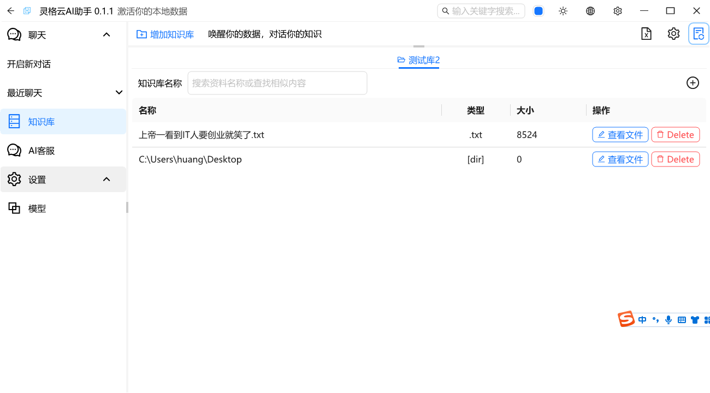
Task: Click the 设置 gear icon in sidebar
Action: coord(14,179)
